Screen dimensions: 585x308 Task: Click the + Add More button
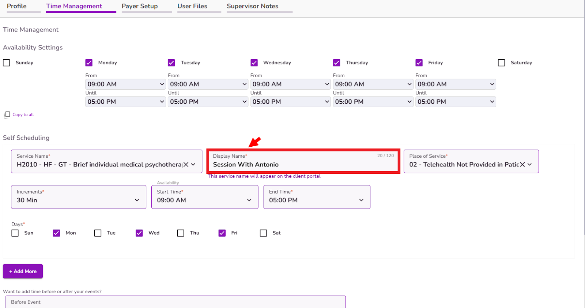tap(23, 271)
